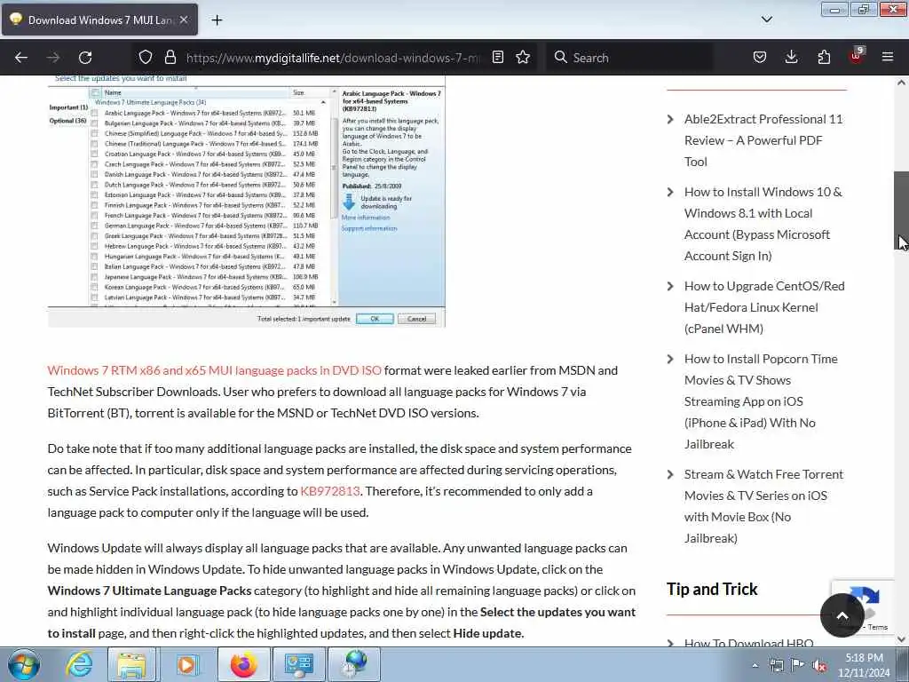The width and height of the screenshot is (909, 682).
Task: Open the uBlock Origin extension icon
Action: click(857, 56)
